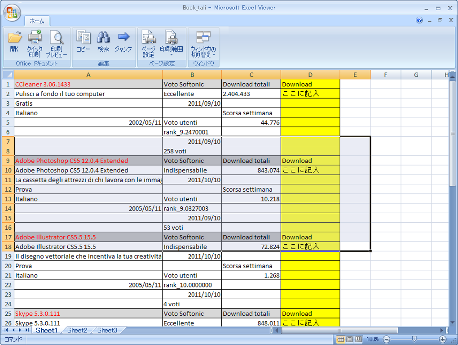Screen dimensions: 458x345
Task: Switch to Normal view in the status bar
Action: pos(340,340)
